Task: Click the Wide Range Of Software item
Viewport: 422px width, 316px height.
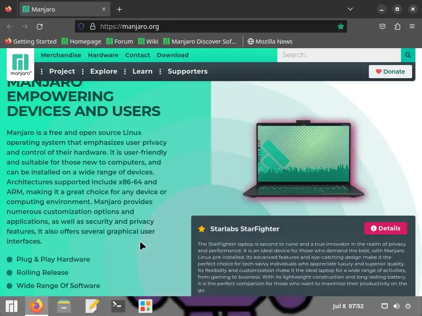Action: 59,286
